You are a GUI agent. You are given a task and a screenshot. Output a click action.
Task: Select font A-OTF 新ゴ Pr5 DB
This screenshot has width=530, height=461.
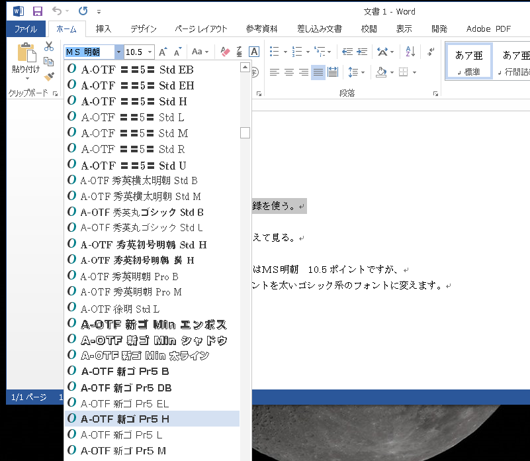click(152, 387)
